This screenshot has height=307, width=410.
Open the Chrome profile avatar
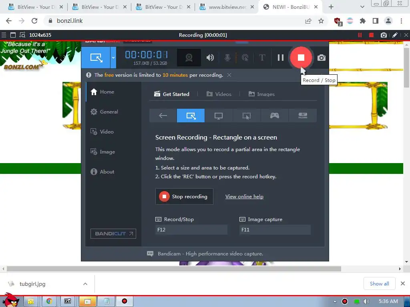(388, 21)
